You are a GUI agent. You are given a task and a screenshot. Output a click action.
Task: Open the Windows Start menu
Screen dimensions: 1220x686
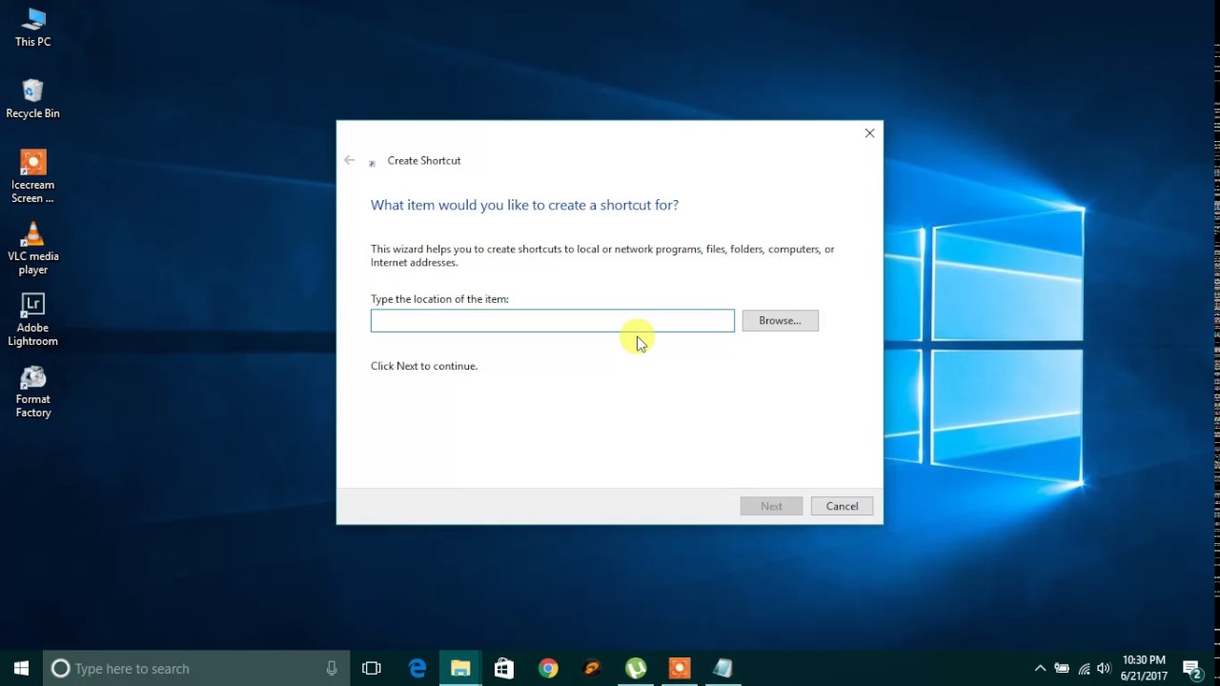point(21,668)
